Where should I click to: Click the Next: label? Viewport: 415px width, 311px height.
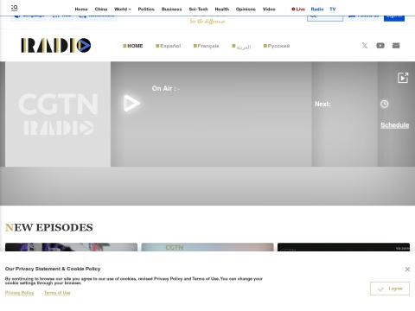click(x=322, y=104)
